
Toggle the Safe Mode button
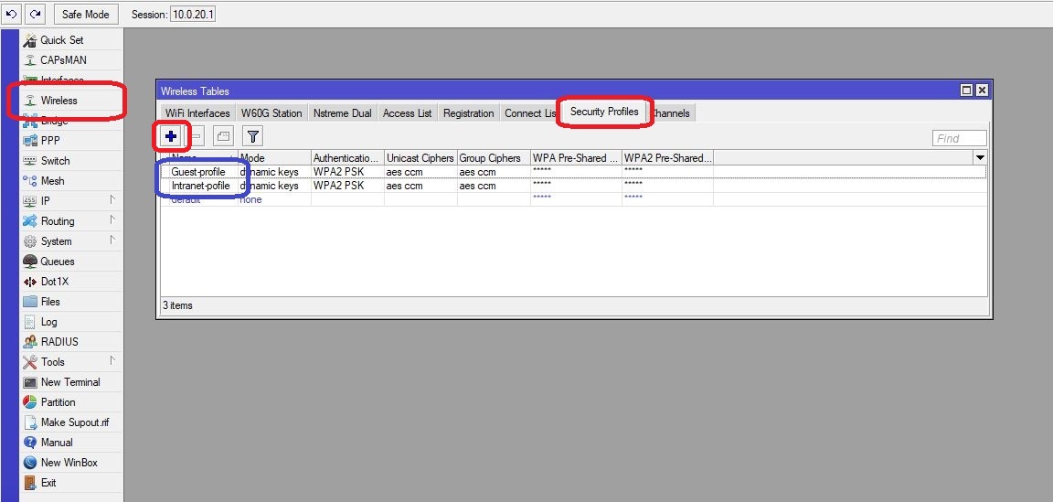click(86, 14)
